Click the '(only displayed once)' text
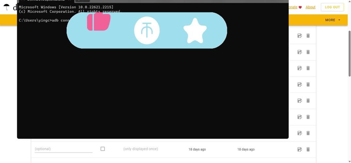 click(x=141, y=149)
